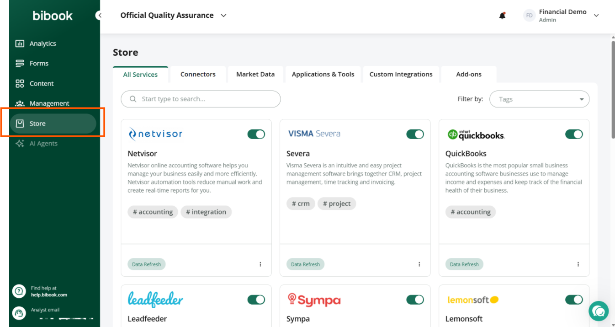The height and width of the screenshot is (327, 615).
Task: Click the Store page heading
Action: coord(126,53)
